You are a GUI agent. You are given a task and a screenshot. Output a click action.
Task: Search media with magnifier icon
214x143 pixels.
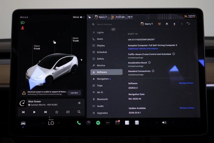(79, 112)
